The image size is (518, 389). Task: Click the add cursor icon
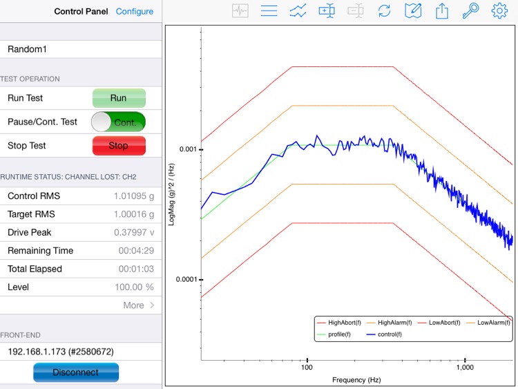327,11
